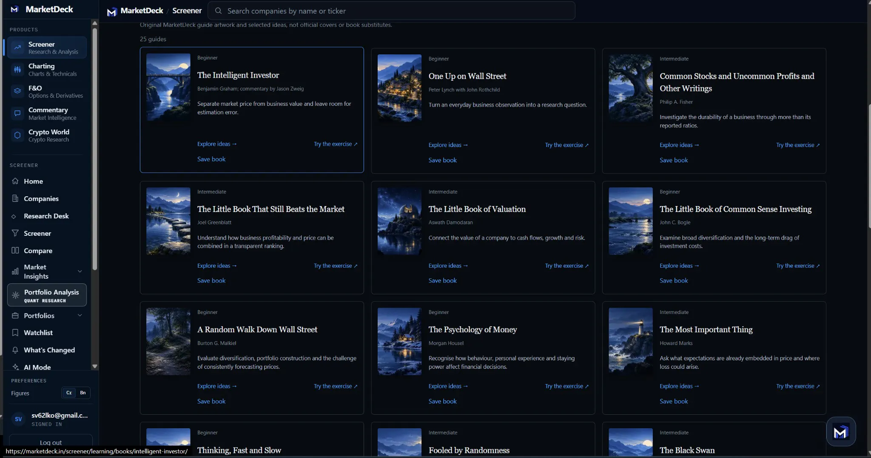Click the search magnifier icon
Screen dimensions: 871x458
point(218,11)
